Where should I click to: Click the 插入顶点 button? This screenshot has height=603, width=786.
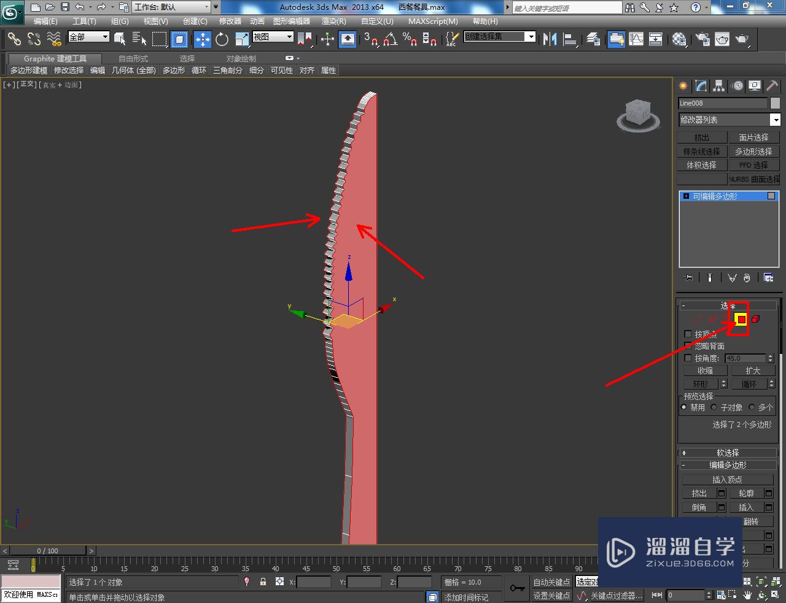coord(728,480)
